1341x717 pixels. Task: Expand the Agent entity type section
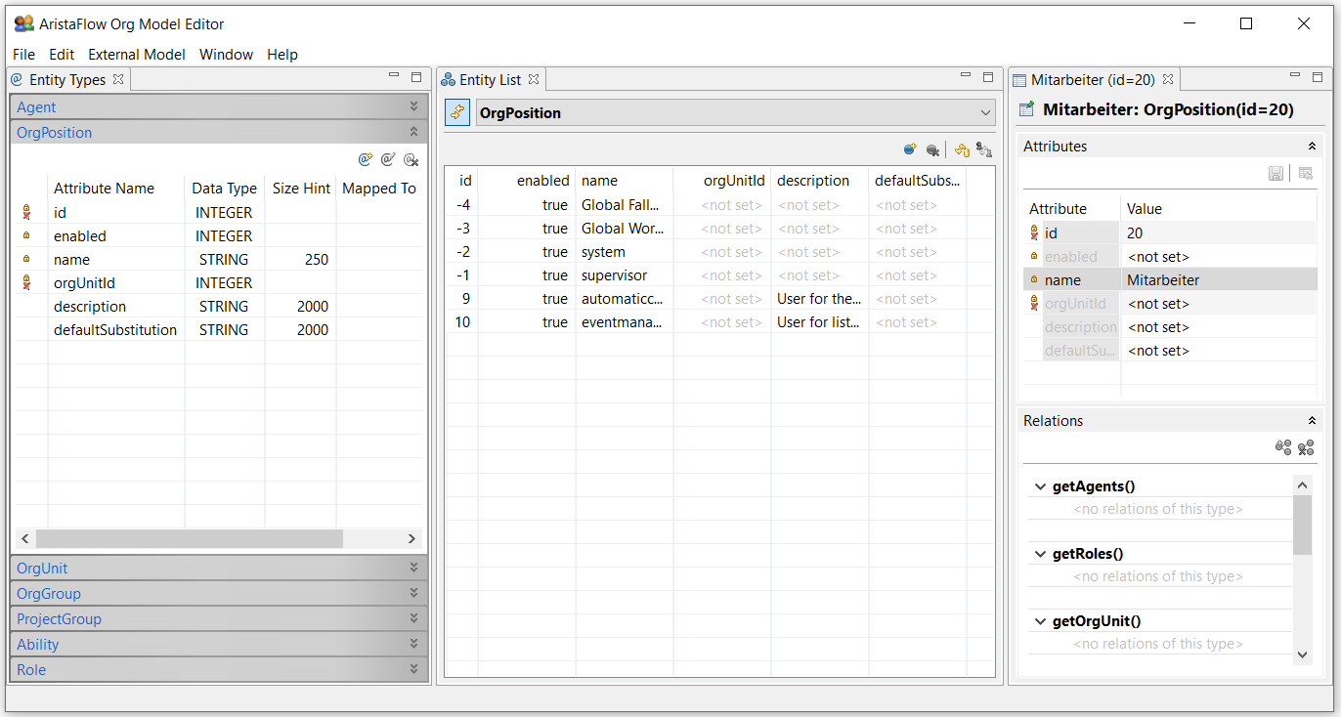pos(413,106)
